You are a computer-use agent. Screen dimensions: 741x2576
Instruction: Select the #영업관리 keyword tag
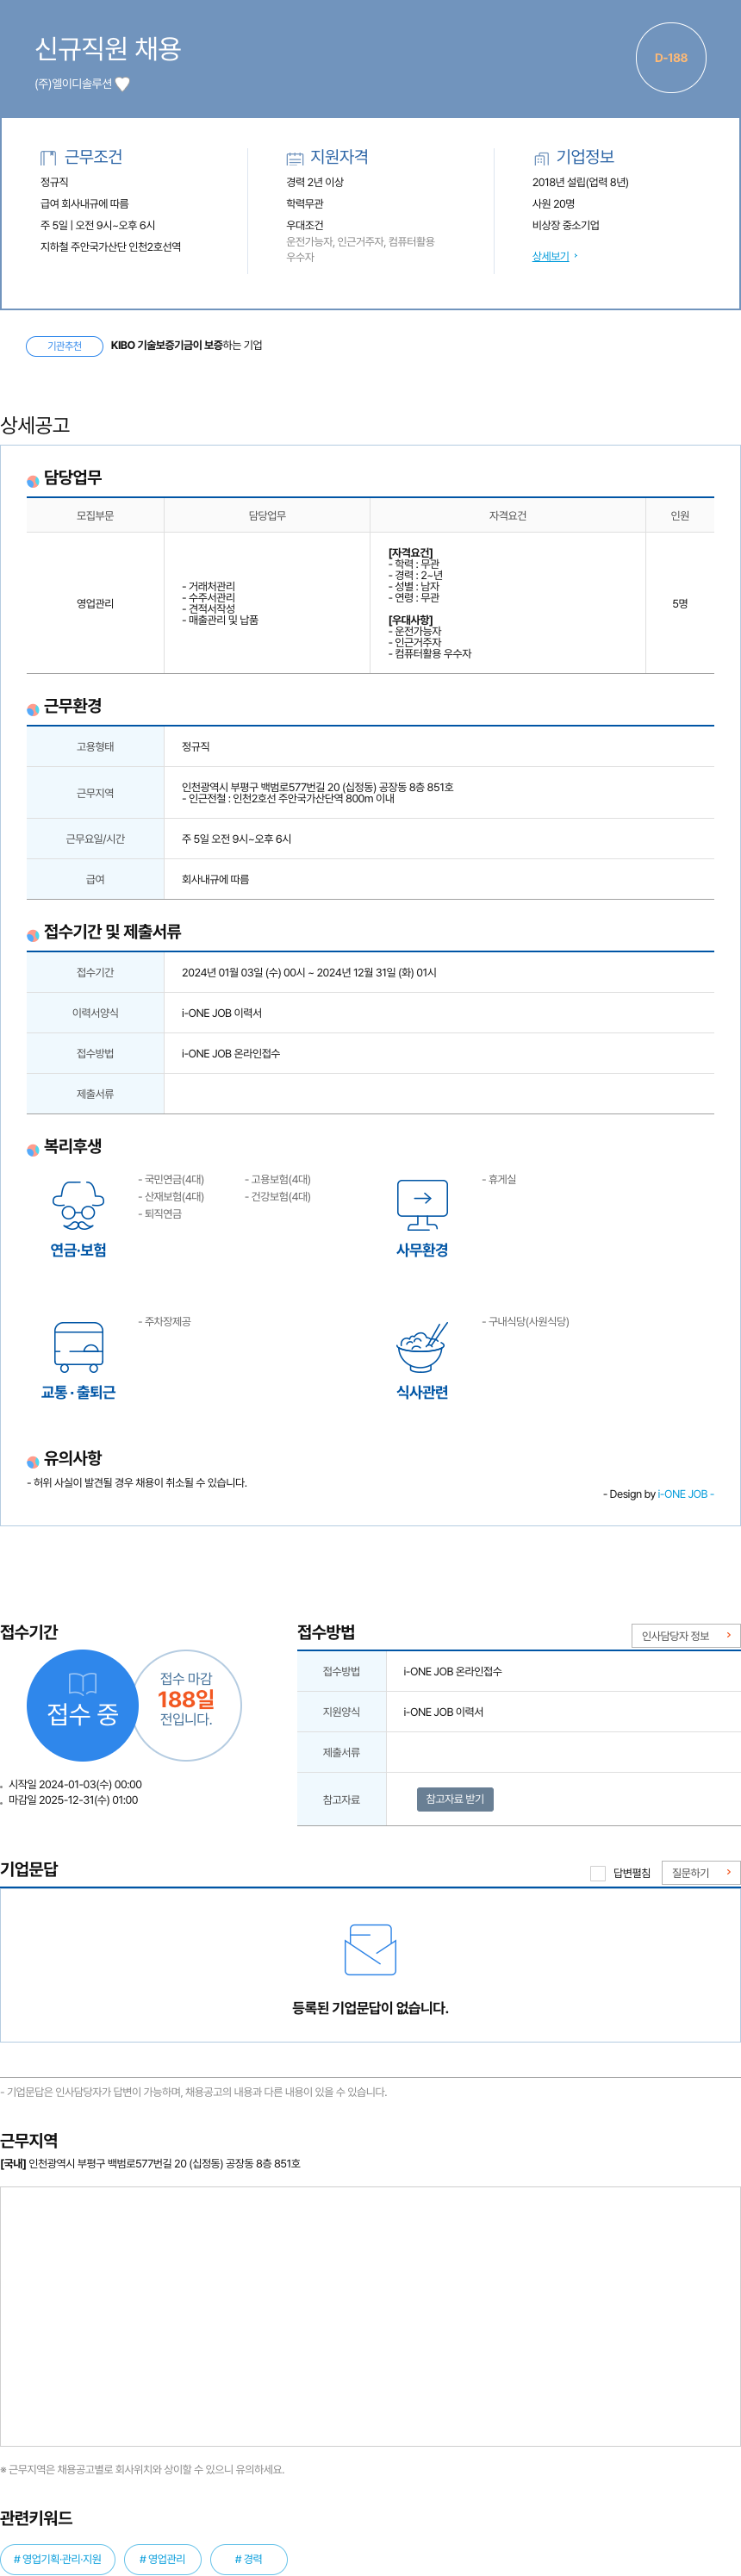point(163,2558)
